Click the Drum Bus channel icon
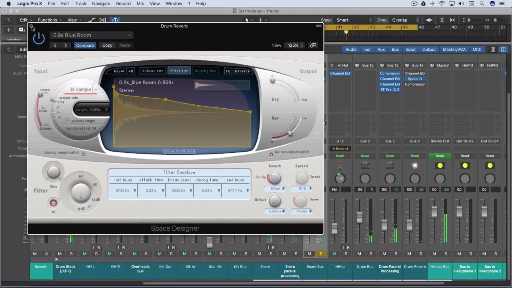This screenshot has width=512, height=288. (365, 165)
